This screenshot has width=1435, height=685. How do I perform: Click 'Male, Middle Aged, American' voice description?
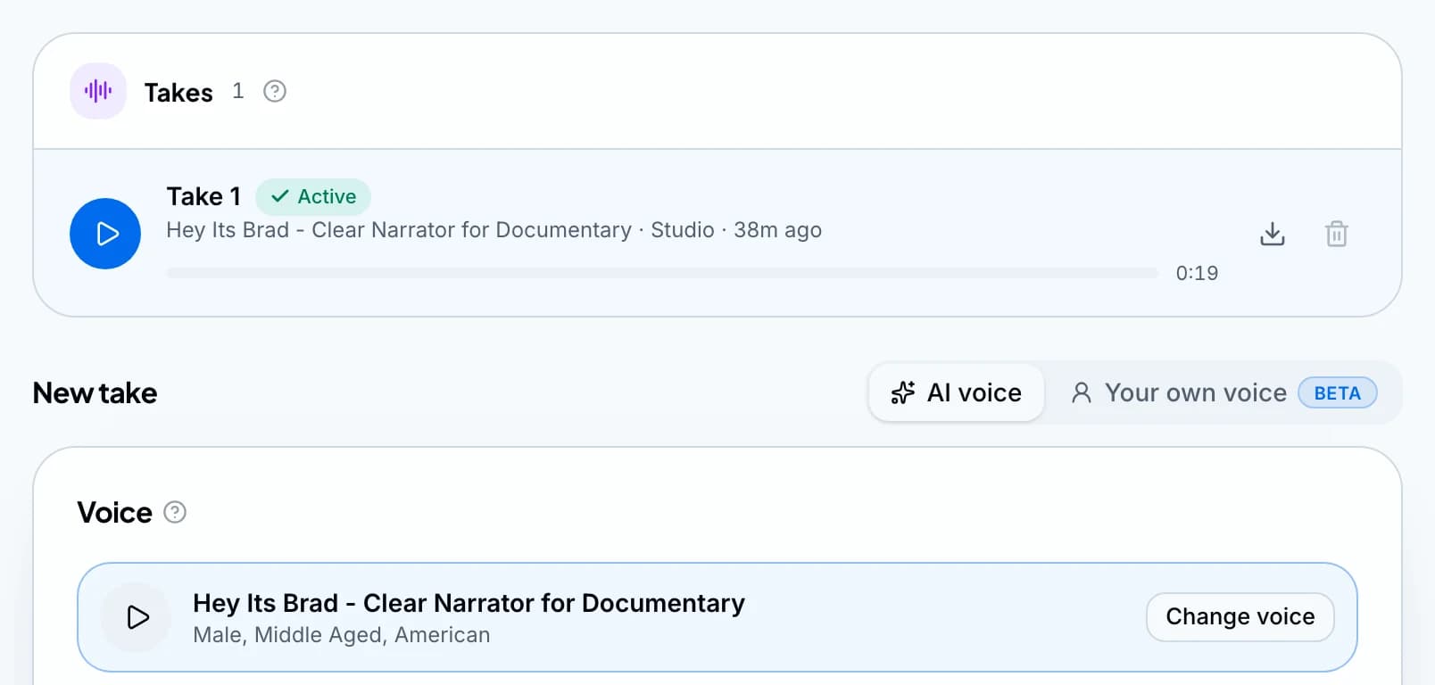click(x=342, y=635)
